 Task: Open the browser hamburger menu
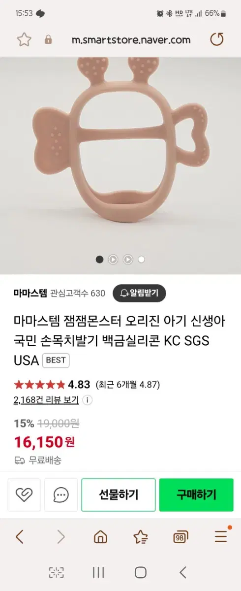pos(221,536)
